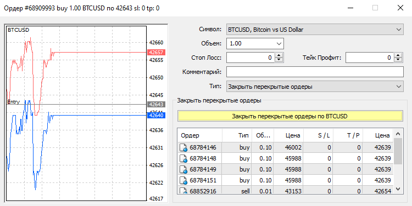Click the 0.01 volume cell

point(263,191)
